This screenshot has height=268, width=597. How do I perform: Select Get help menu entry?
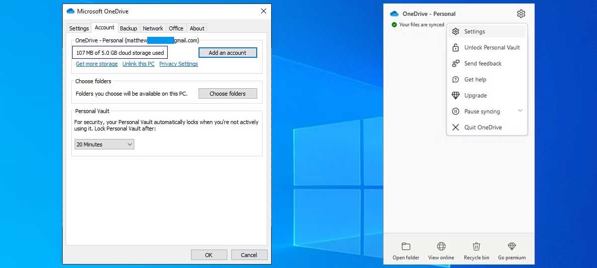pyautogui.click(x=487, y=79)
